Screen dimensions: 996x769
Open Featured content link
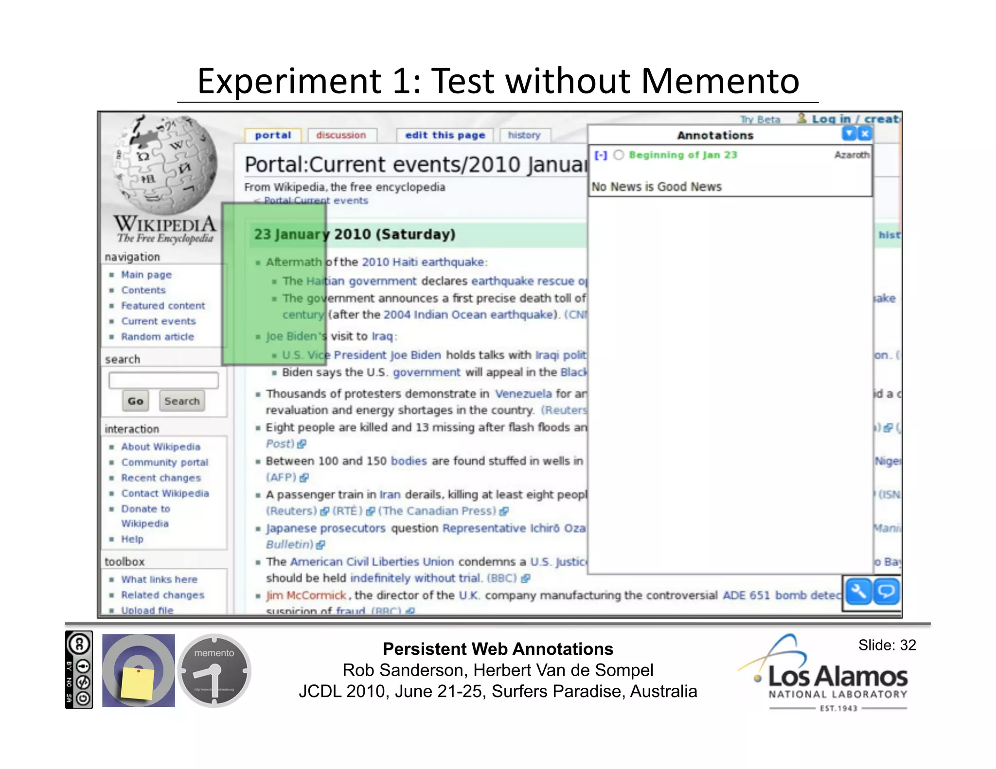click(163, 306)
